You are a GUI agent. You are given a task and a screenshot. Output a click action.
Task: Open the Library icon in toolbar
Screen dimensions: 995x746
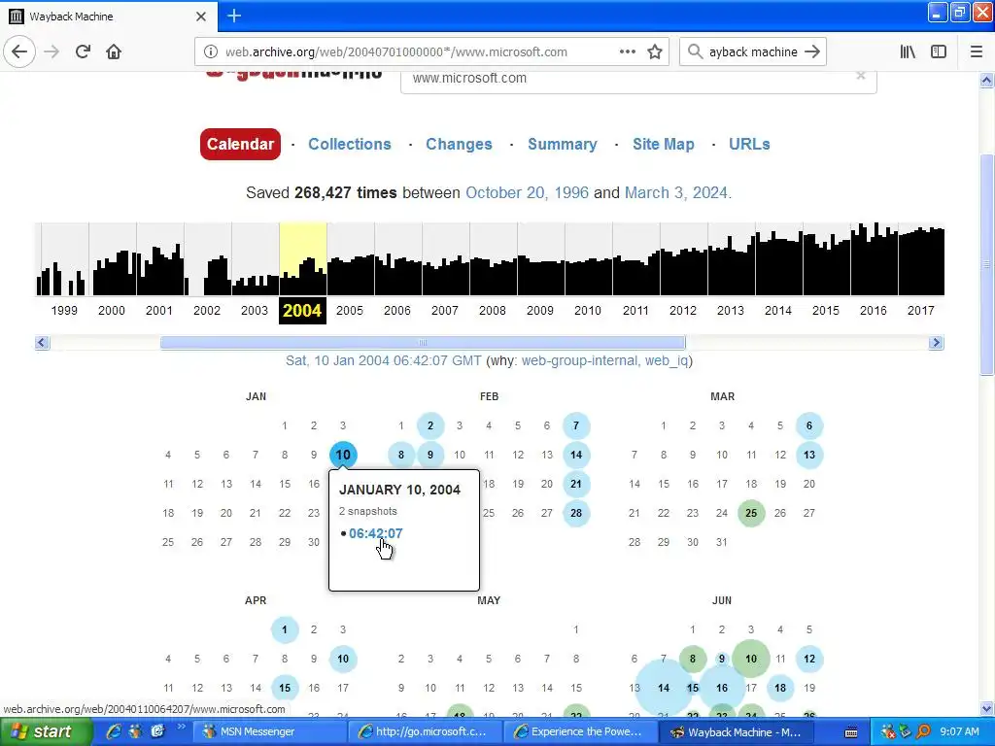tap(908, 51)
